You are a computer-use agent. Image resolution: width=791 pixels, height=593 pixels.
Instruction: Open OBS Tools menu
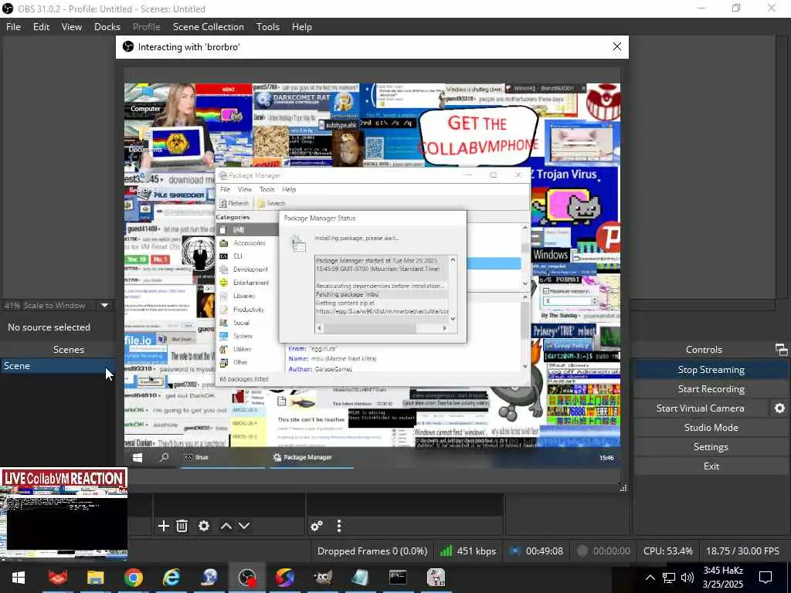pos(268,27)
